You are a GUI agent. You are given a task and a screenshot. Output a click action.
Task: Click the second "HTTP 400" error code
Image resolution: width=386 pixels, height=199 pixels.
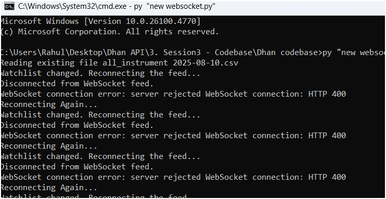[x=327, y=136]
